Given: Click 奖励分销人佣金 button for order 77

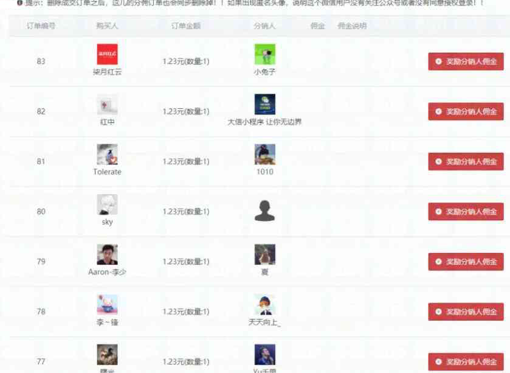Looking at the screenshot, I should pyautogui.click(x=466, y=362).
